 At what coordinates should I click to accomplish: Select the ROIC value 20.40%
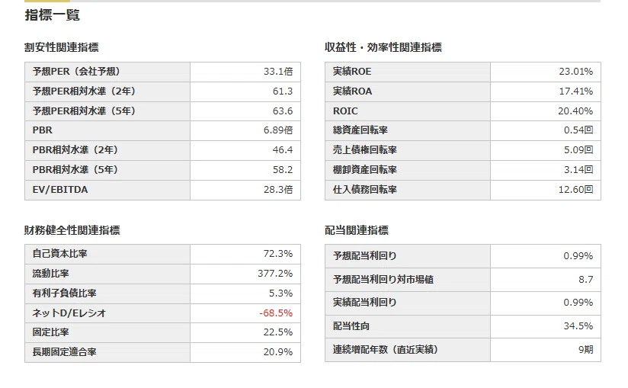[575, 111]
